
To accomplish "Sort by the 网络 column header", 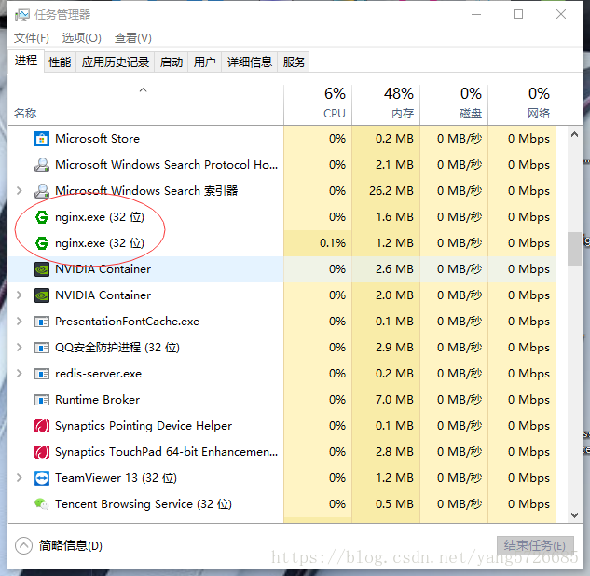I will pos(522,103).
